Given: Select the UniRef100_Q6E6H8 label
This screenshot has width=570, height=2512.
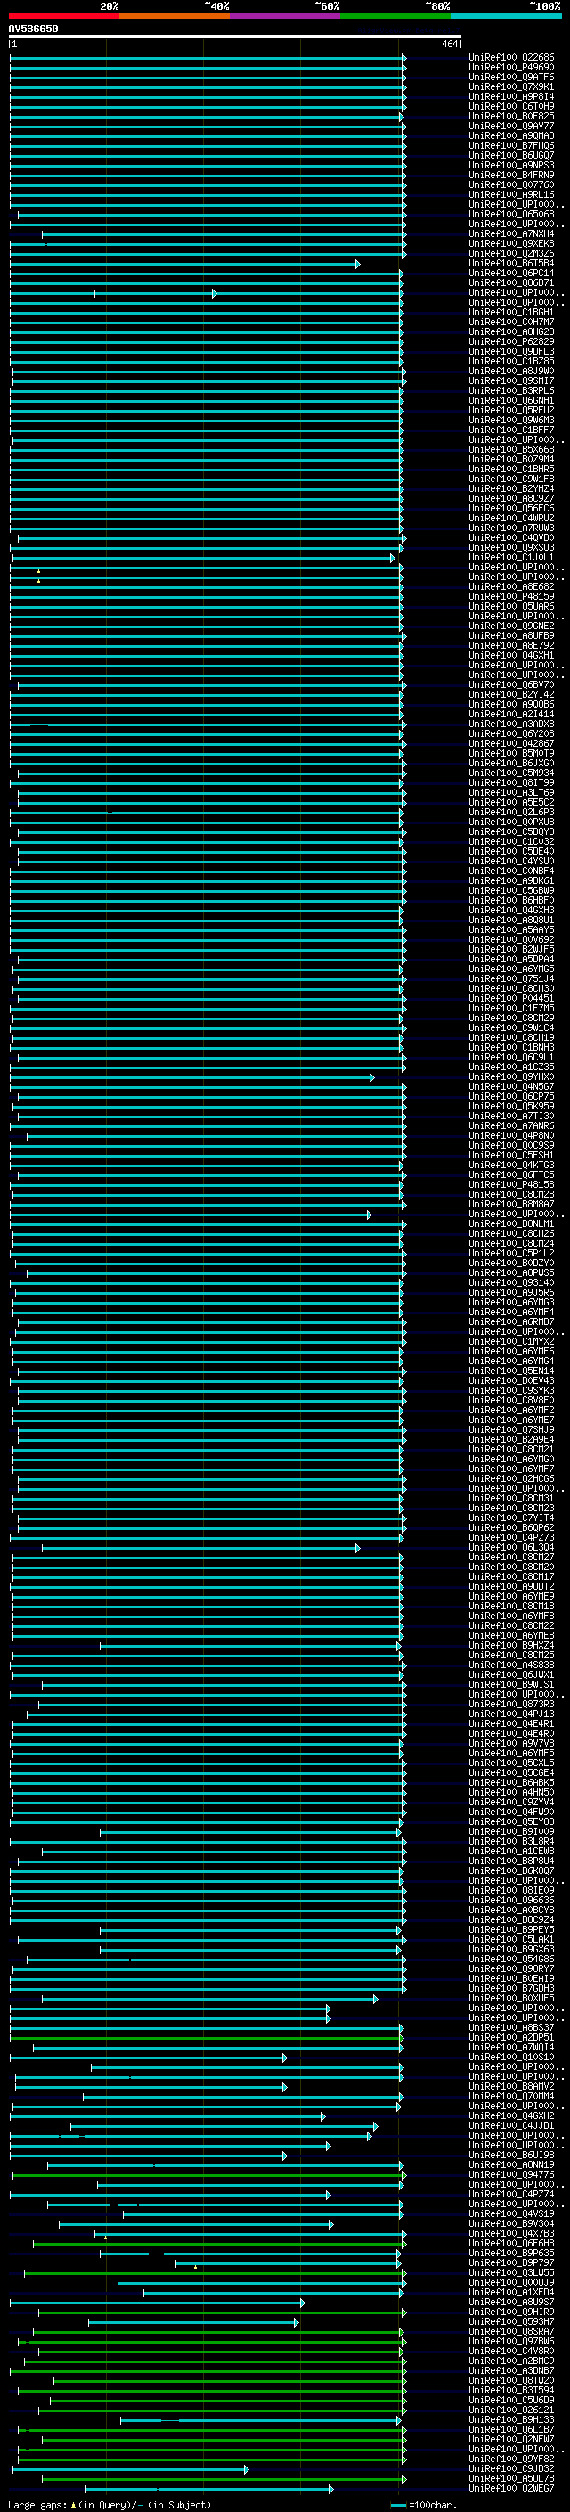Looking at the screenshot, I should point(510,2244).
